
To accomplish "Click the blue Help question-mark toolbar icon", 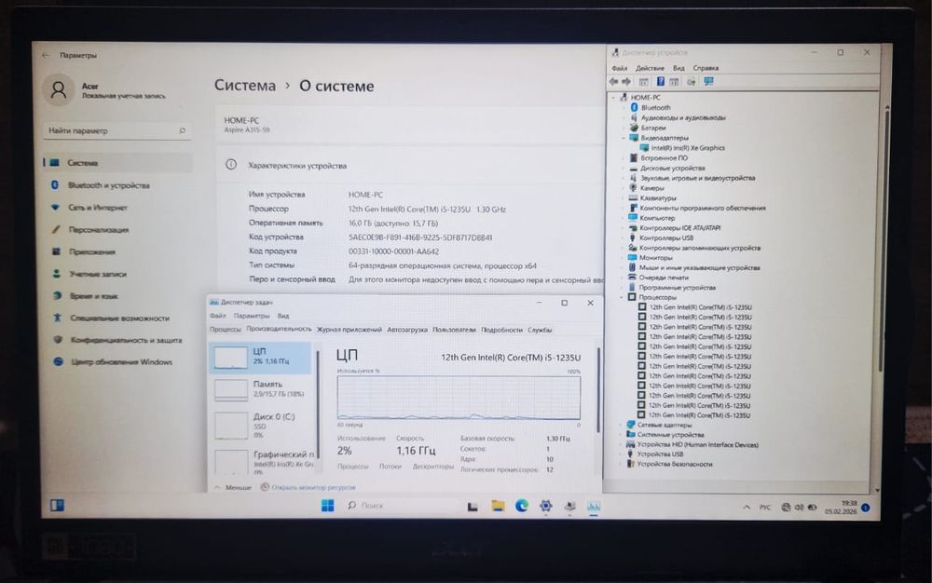I will coord(660,82).
